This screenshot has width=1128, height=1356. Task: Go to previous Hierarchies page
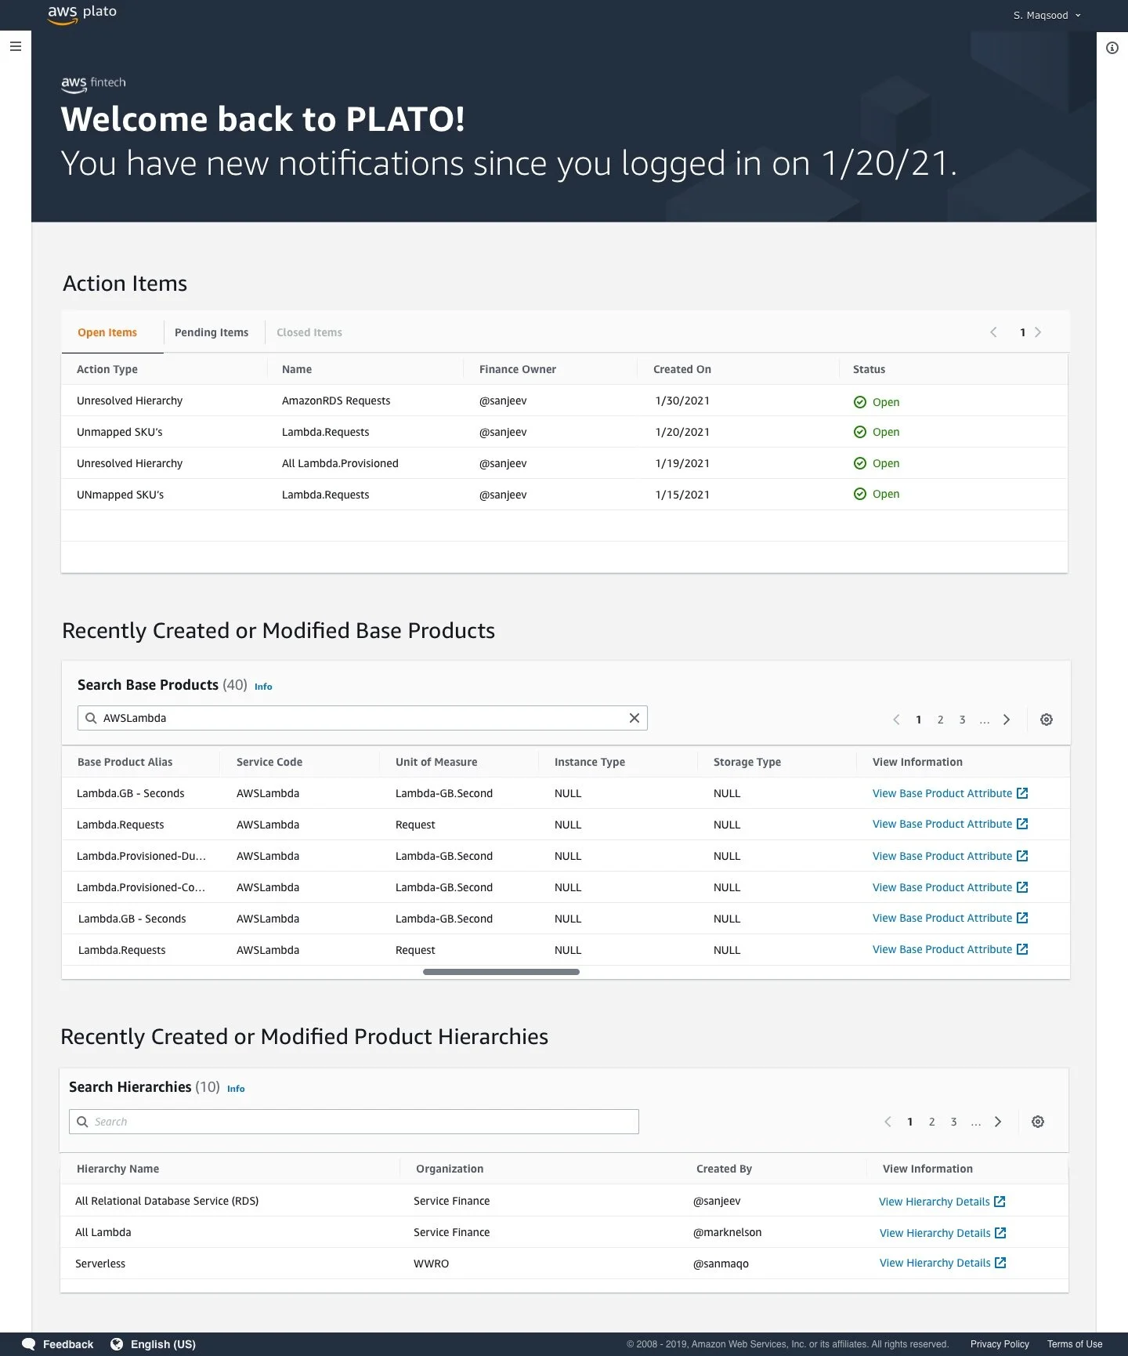[x=888, y=1122]
